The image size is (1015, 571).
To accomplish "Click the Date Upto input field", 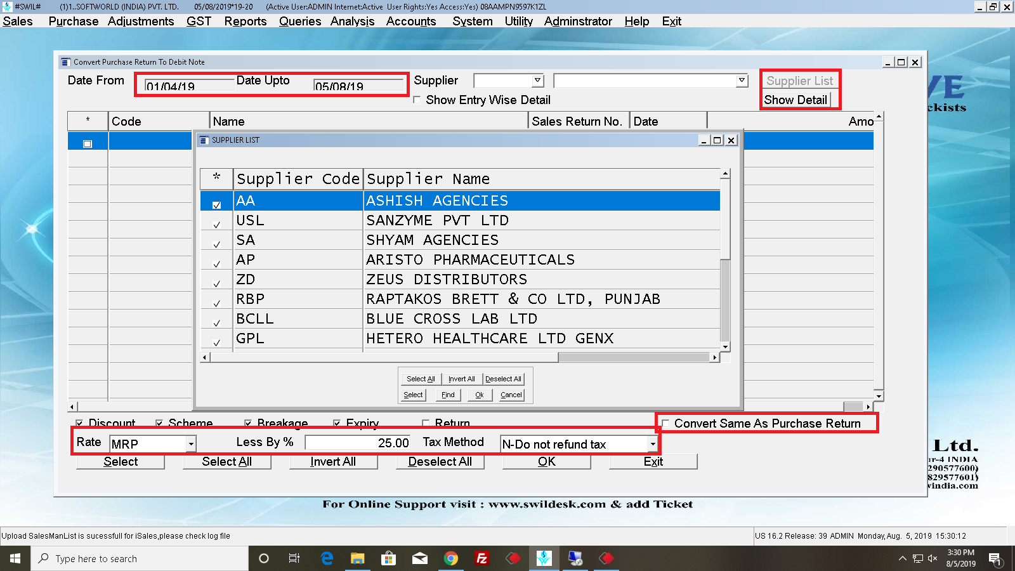I will pyautogui.click(x=358, y=84).
